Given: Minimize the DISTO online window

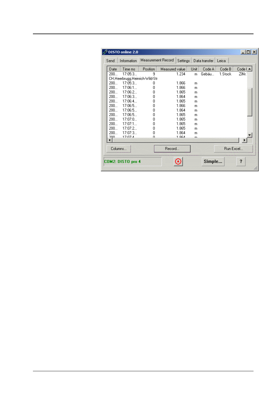Looking at the screenshot, I should point(243,52).
